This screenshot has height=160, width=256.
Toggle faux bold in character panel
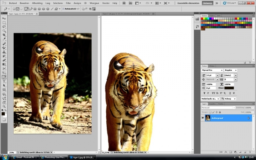point(204,93)
